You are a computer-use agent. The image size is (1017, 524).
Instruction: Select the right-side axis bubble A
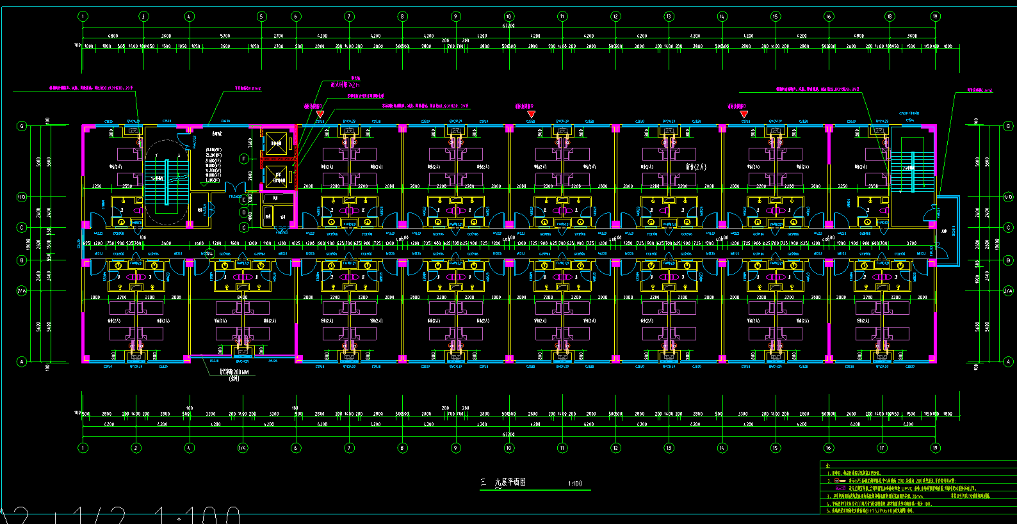pyautogui.click(x=1008, y=361)
